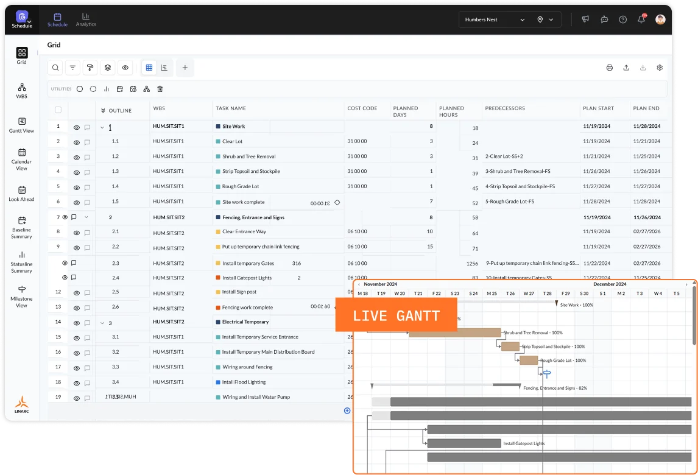The image size is (698, 475).
Task: Go to the Schedule tab
Action: pos(57,20)
